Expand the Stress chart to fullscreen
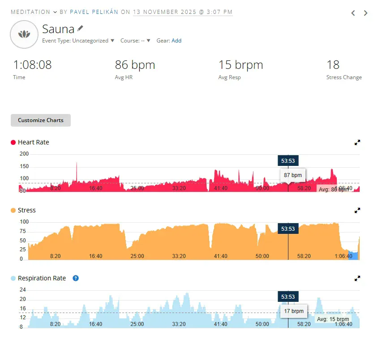Image resolution: width=378 pixels, height=347 pixels. click(357, 210)
